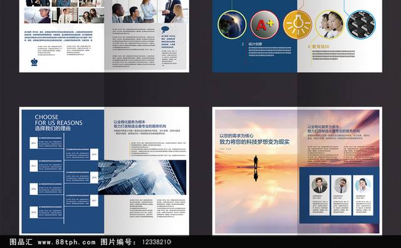Select the bearded man portrait card

[341, 195]
